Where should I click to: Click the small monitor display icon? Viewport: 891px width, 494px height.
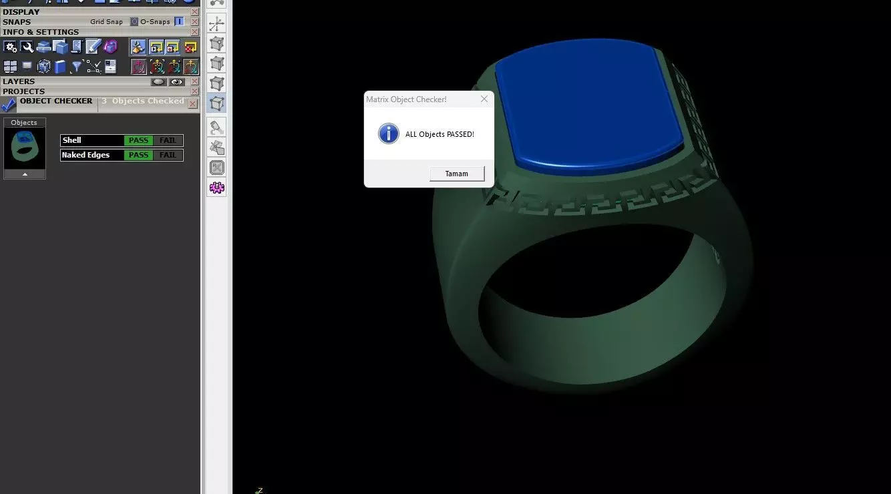tap(27, 66)
